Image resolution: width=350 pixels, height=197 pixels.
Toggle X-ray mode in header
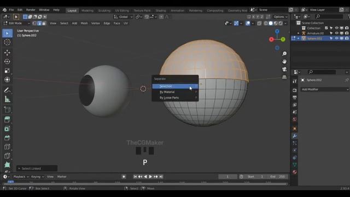(x=259, y=23)
